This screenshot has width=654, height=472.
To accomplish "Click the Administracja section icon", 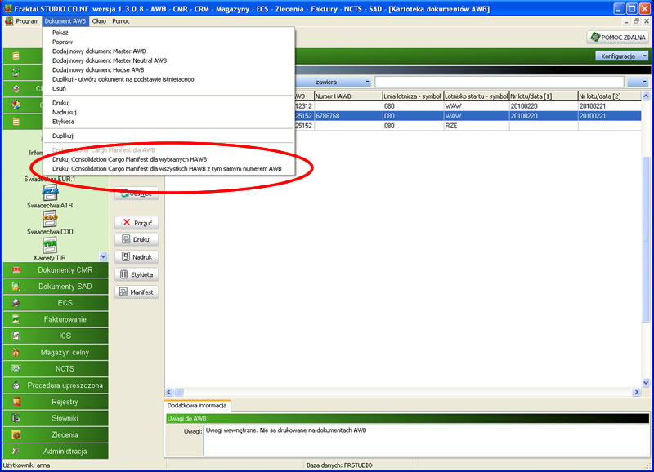I will 16,451.
